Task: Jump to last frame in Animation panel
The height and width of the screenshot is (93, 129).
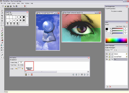Action: tap(88, 74)
